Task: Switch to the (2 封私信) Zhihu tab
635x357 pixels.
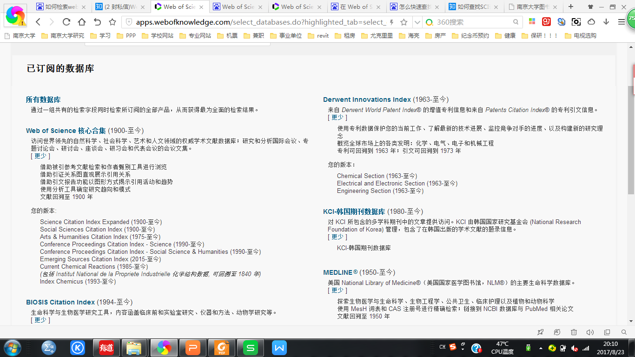Action: pyautogui.click(x=120, y=7)
